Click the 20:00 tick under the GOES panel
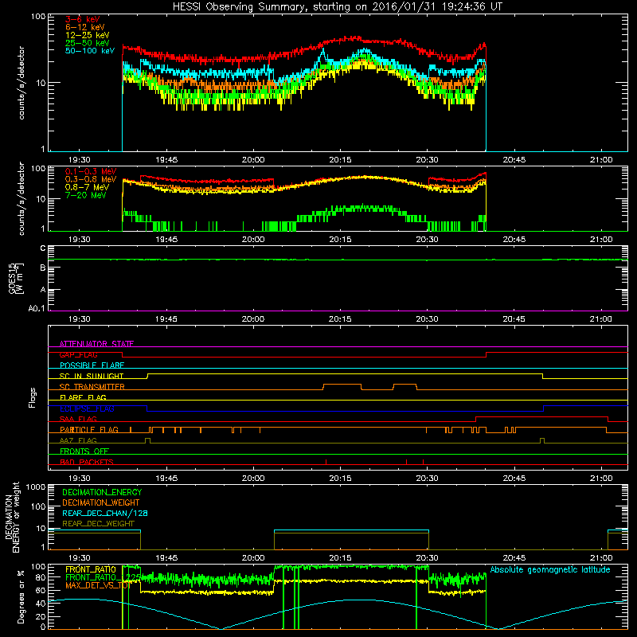 pyautogui.click(x=253, y=319)
